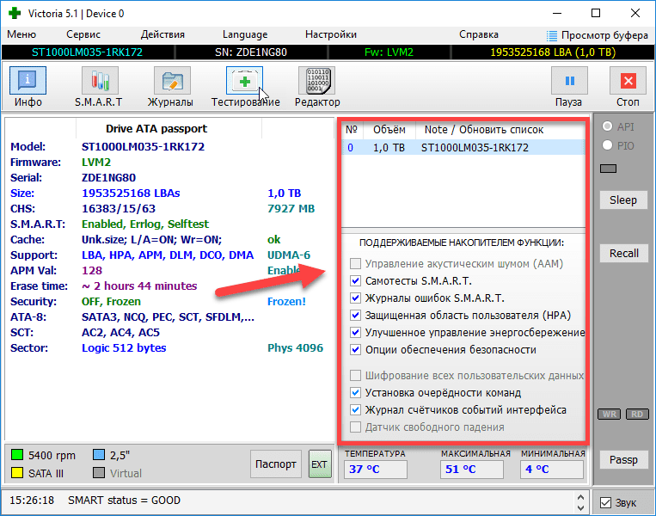Click the buffer view list icon

pyautogui.click(x=552, y=35)
